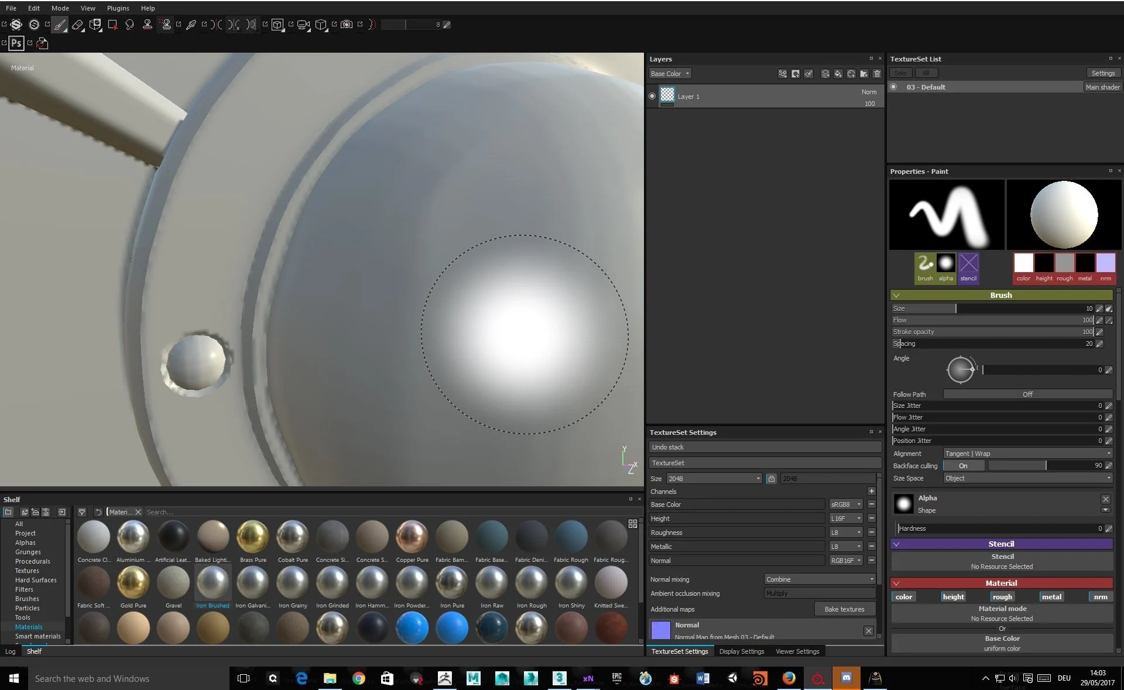Turn off Backface culling
Image resolution: width=1124 pixels, height=690 pixels.
[x=964, y=465]
